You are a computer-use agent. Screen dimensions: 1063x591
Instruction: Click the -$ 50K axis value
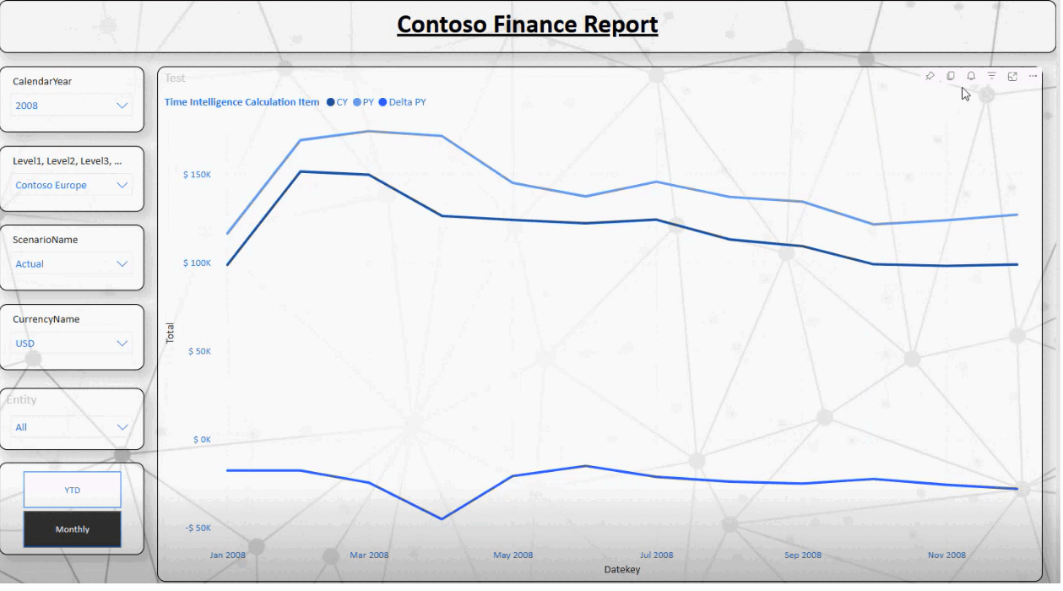(x=197, y=529)
